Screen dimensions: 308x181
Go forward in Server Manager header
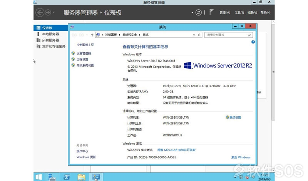[48, 13]
